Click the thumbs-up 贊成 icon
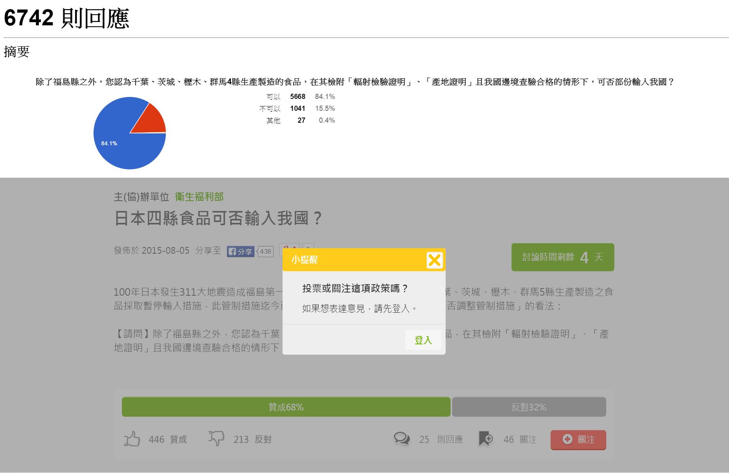The image size is (729, 473). (132, 439)
